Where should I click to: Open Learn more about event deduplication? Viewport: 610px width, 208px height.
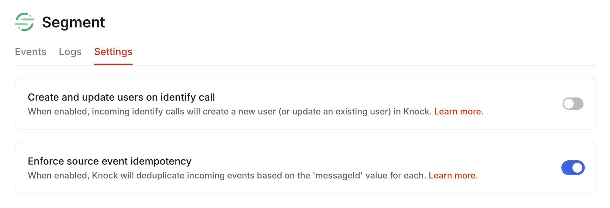click(453, 175)
